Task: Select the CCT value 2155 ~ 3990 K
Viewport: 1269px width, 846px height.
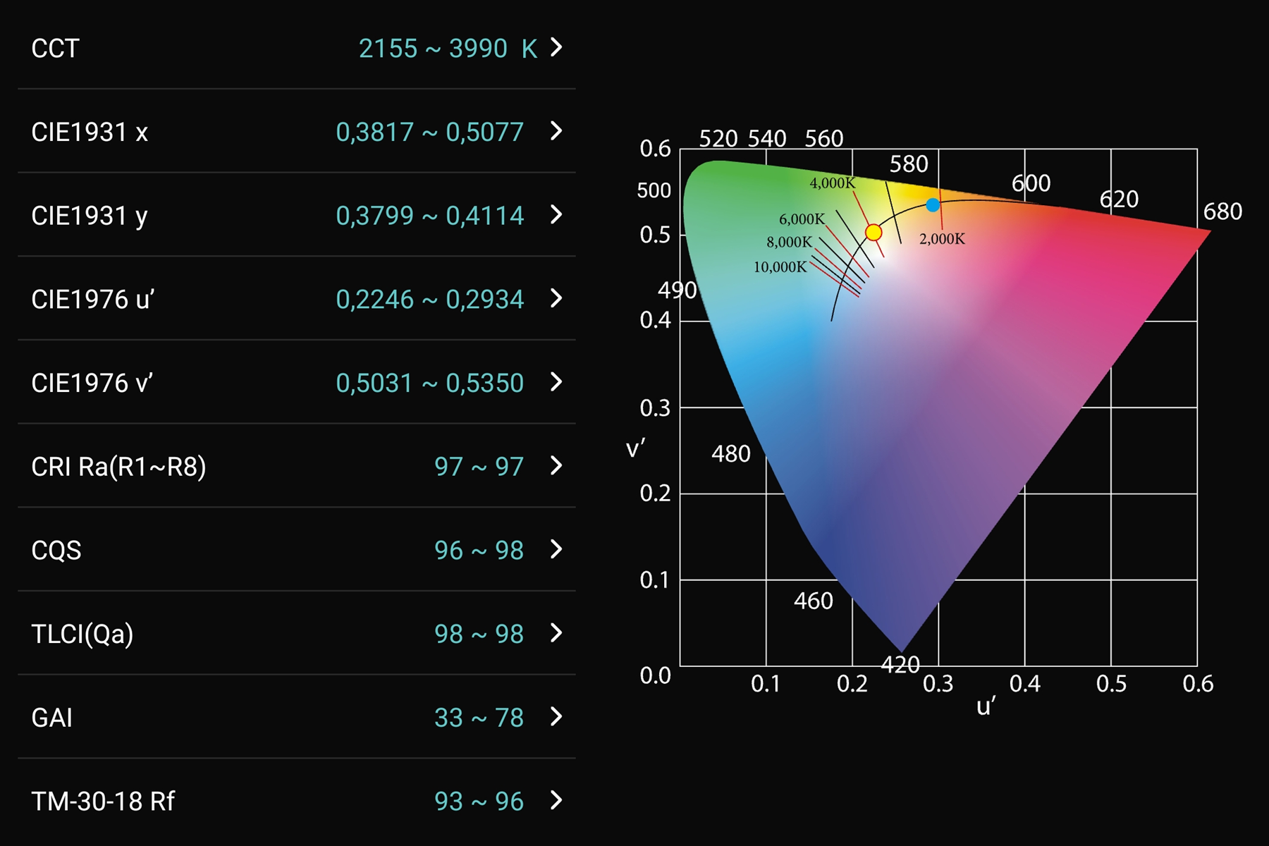Action: (448, 49)
